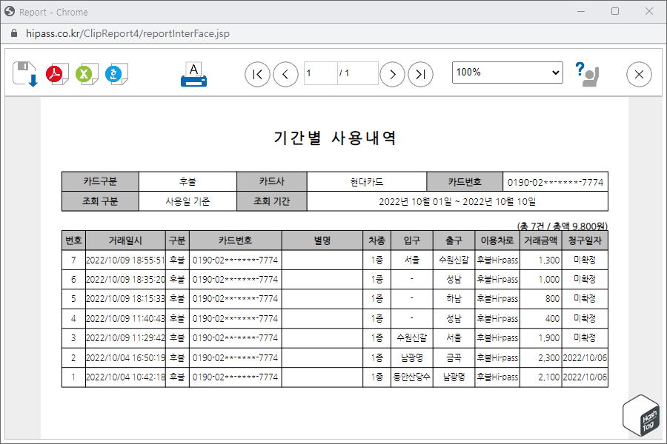667x444 pixels.
Task: Click timestamp 2022/10/09 11:40:43
Action: click(x=125, y=319)
